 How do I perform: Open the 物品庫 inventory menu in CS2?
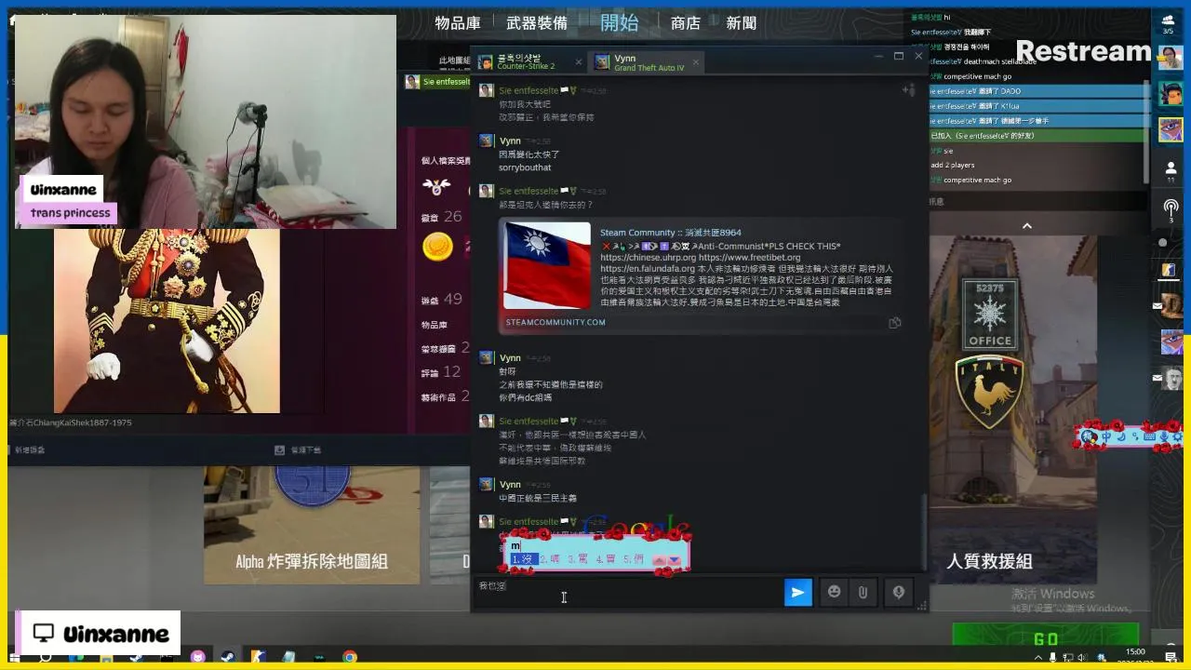458,23
